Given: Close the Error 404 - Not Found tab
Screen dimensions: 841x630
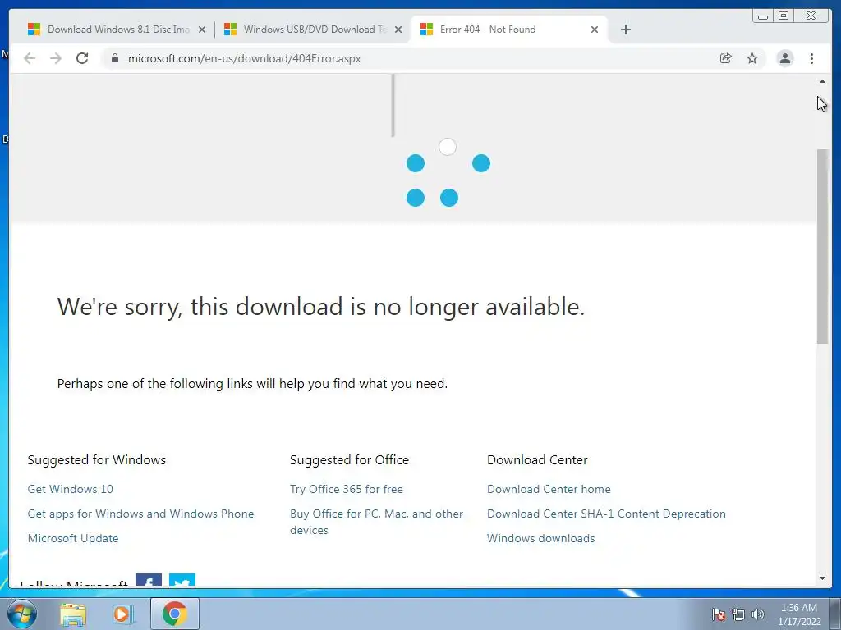Looking at the screenshot, I should 595,30.
